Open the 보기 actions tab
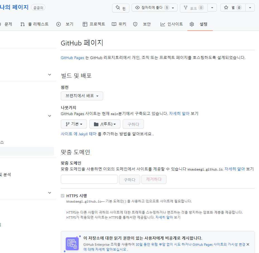The height and width of the screenshot is (253, 259). (x=65, y=24)
